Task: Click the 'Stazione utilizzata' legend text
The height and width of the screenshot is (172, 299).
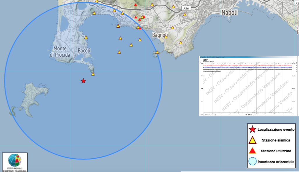Action: [x=276, y=151]
